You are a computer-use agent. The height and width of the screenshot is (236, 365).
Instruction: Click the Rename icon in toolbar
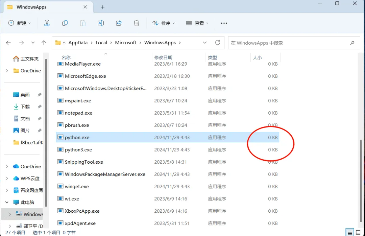[x=101, y=23]
